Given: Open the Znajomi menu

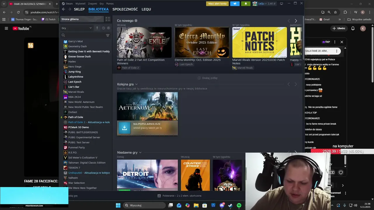Looking at the screenshot, I should [93, 3].
